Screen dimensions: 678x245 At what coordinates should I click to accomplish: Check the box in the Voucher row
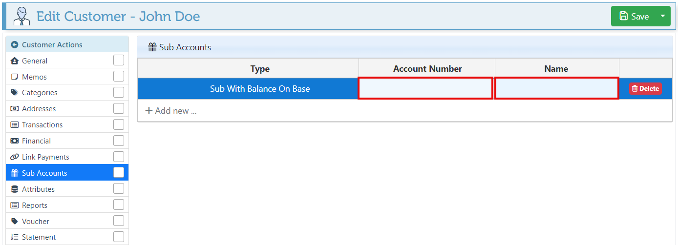coord(119,221)
